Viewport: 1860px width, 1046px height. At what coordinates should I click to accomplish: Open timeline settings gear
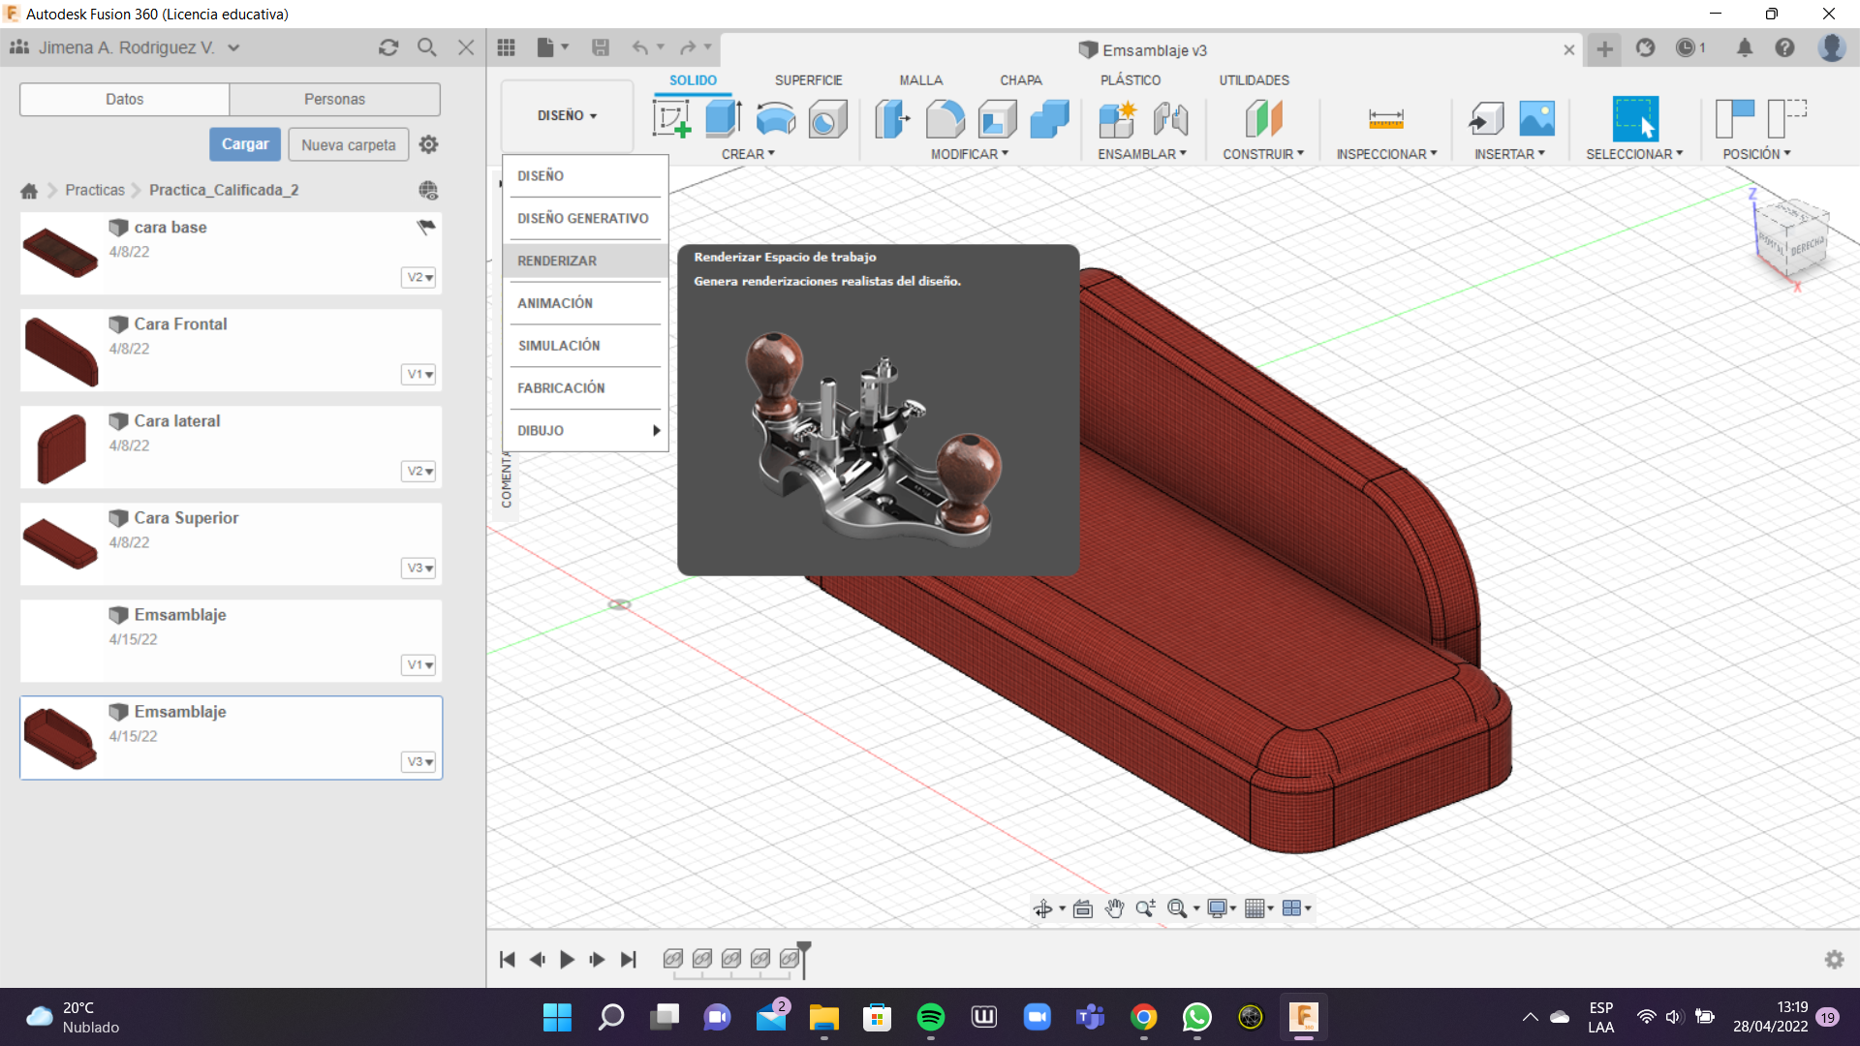click(1834, 960)
